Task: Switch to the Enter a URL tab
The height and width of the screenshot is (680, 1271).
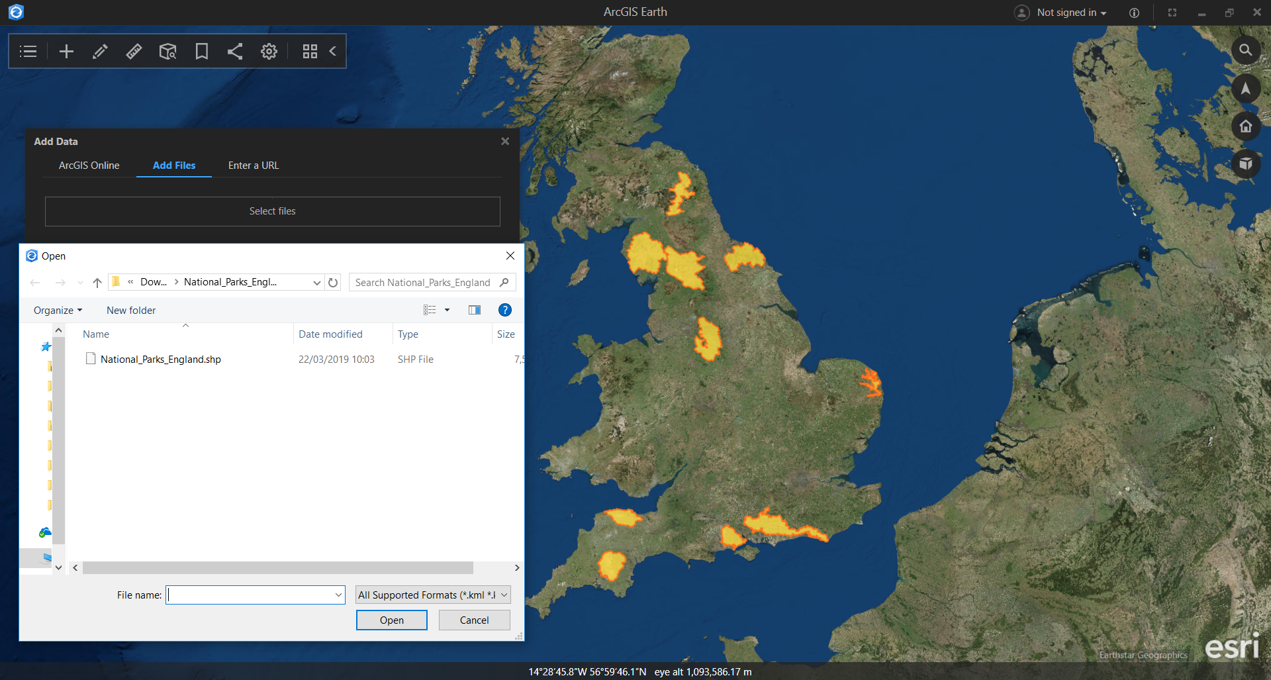Action: [254, 166]
